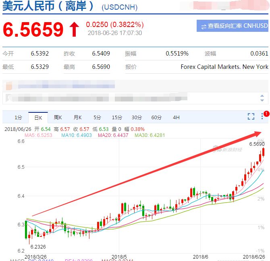This screenshot has height=261, width=270.
Task: Click Forex Capital Markets. New York text
Action: coord(224,67)
